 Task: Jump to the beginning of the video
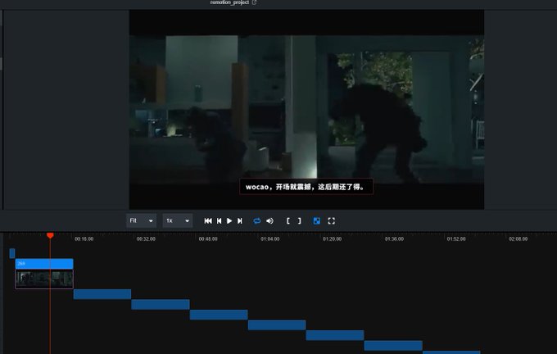tap(208, 220)
